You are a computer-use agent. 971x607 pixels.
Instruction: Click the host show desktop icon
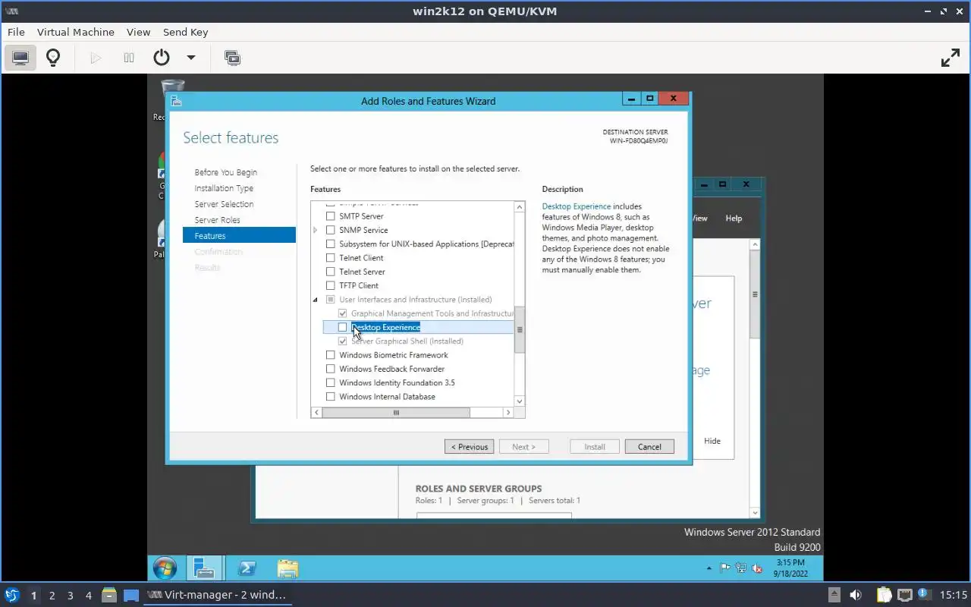tap(131, 595)
